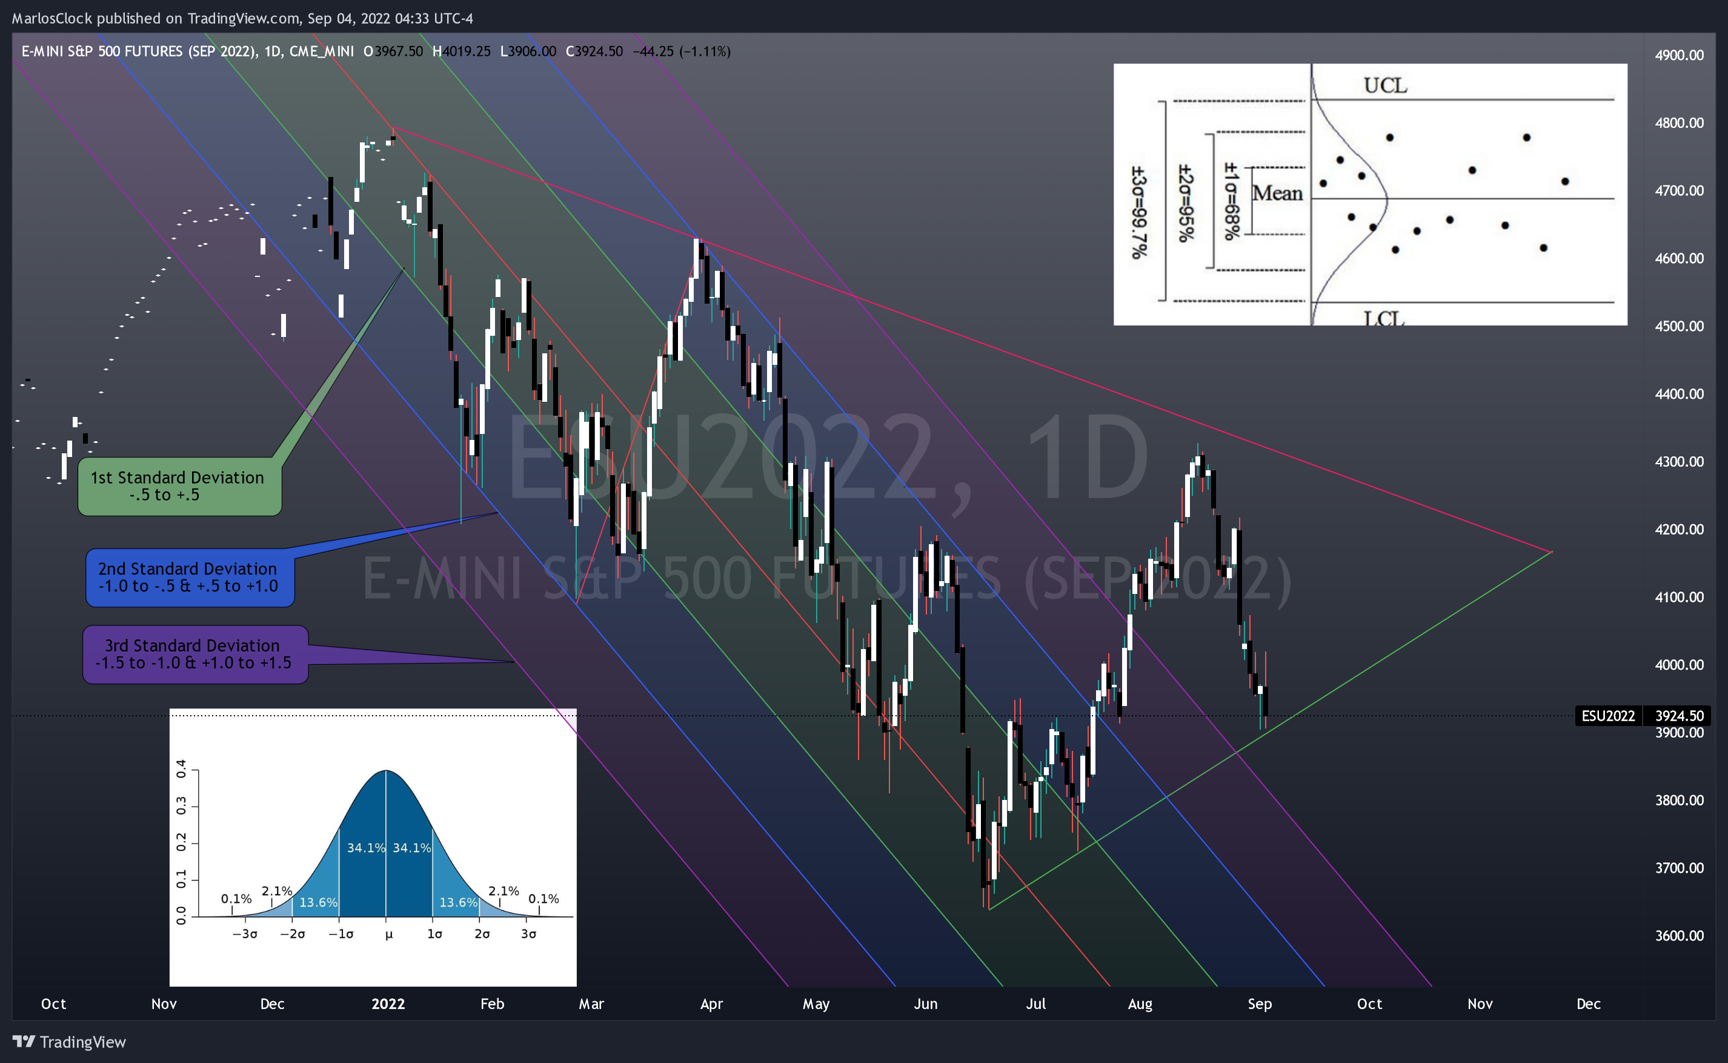Click the 'Sep' label on time axis
This screenshot has width=1728, height=1063.
pyautogui.click(x=1259, y=1004)
